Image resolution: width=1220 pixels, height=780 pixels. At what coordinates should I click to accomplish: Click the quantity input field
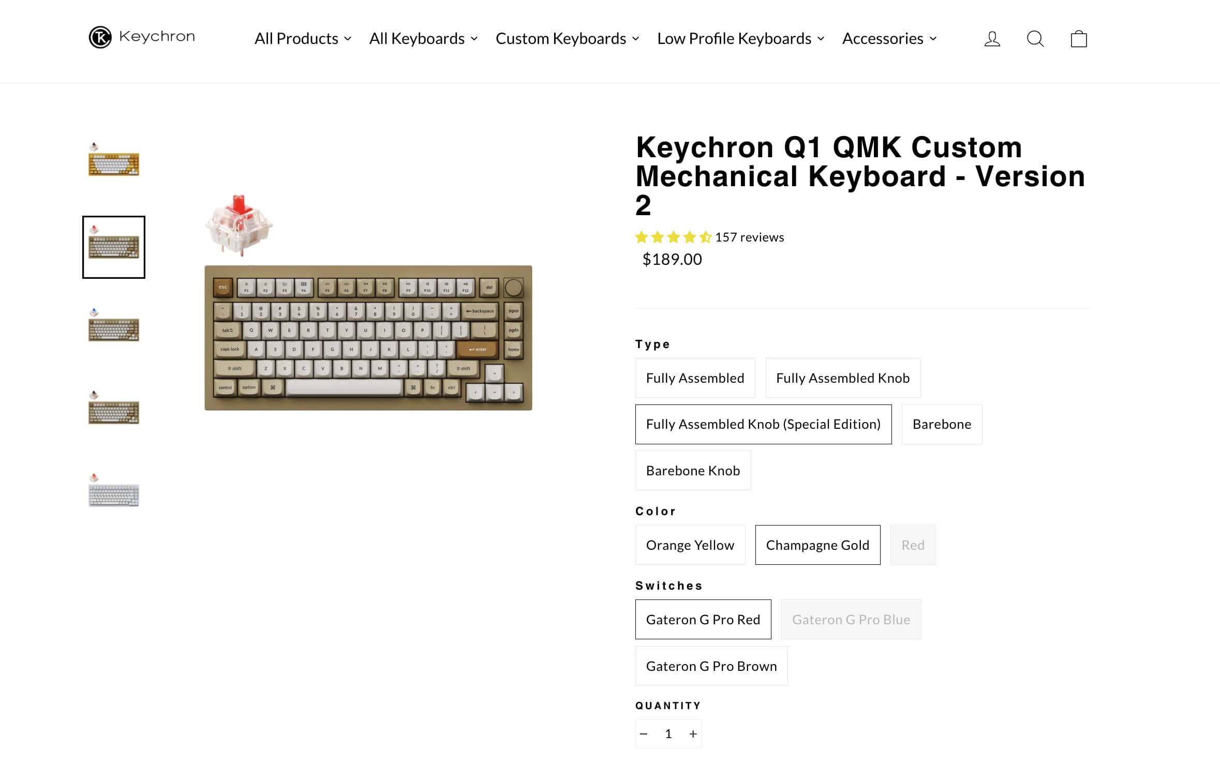[x=668, y=733]
